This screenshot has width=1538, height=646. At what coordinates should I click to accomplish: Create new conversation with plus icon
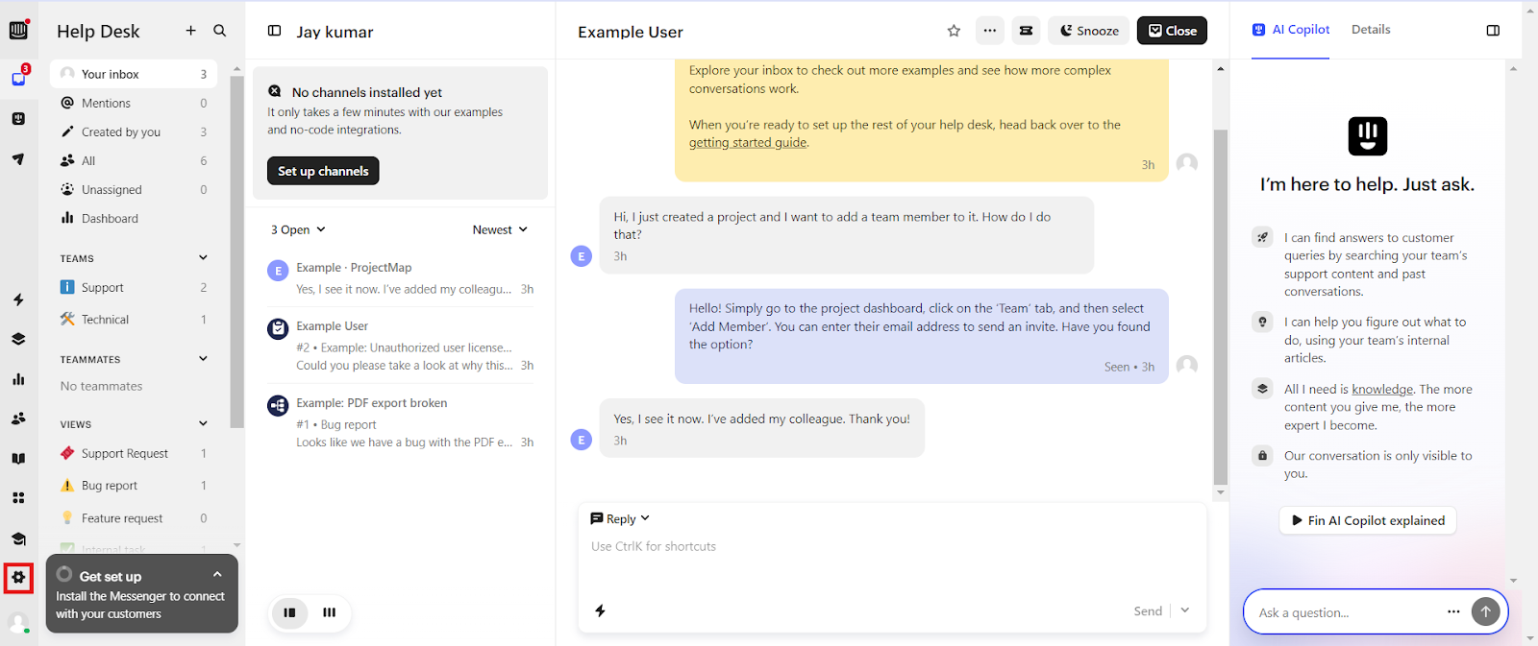[x=190, y=31]
